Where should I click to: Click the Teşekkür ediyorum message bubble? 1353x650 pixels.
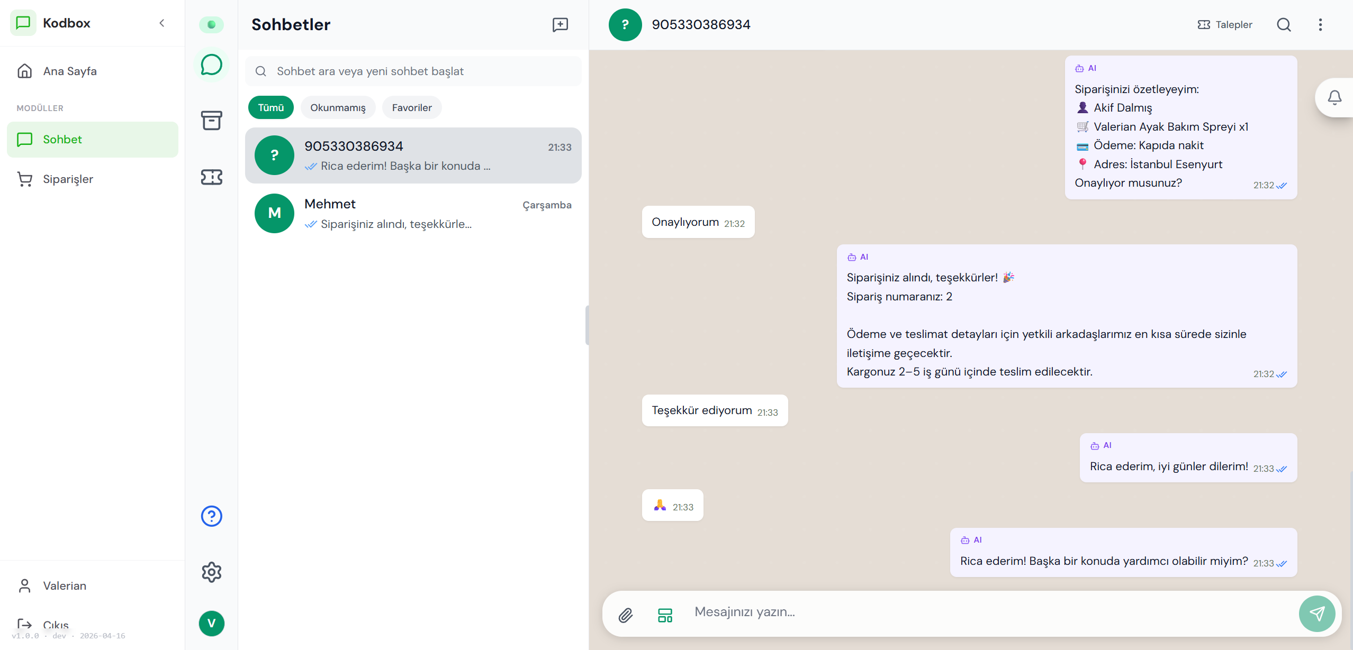tap(715, 410)
